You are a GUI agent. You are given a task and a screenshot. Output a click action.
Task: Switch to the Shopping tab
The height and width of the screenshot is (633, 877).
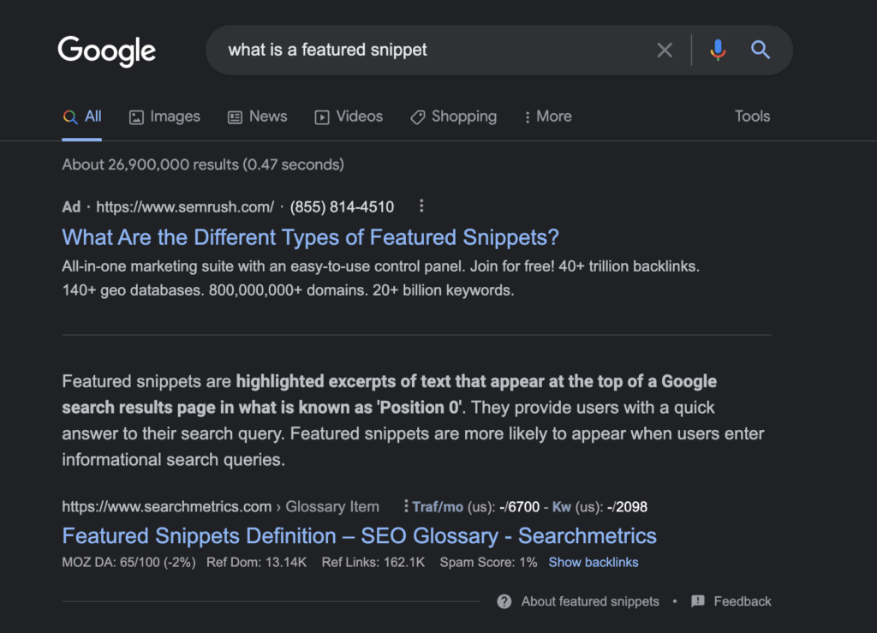(x=453, y=116)
